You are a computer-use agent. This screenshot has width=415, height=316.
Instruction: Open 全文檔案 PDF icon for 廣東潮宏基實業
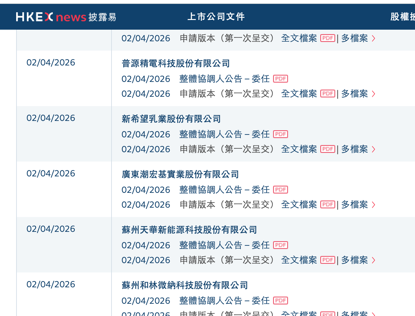[327, 204]
